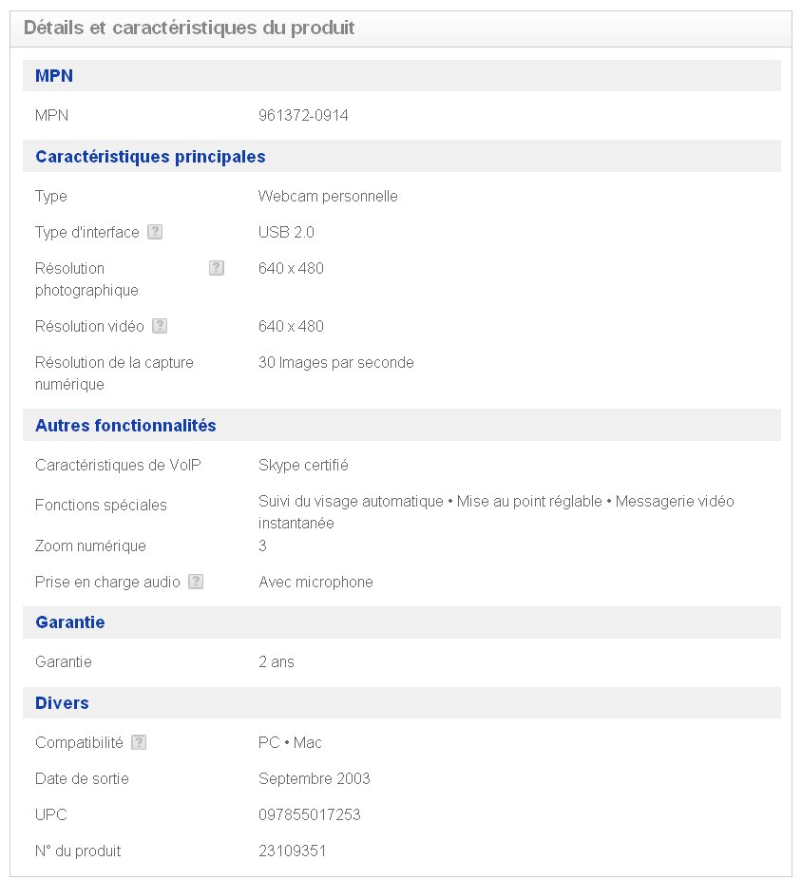The width and height of the screenshot is (802, 880).
Task: Click the USB 2.0 interface value
Action: tap(286, 232)
